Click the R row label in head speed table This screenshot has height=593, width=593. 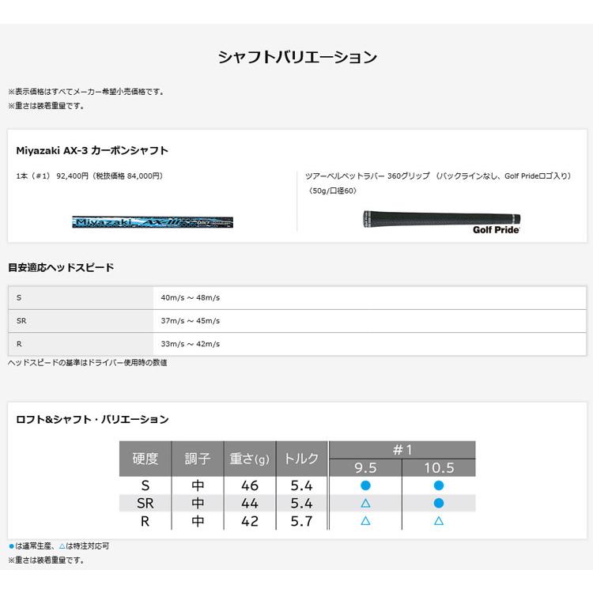tap(19, 344)
